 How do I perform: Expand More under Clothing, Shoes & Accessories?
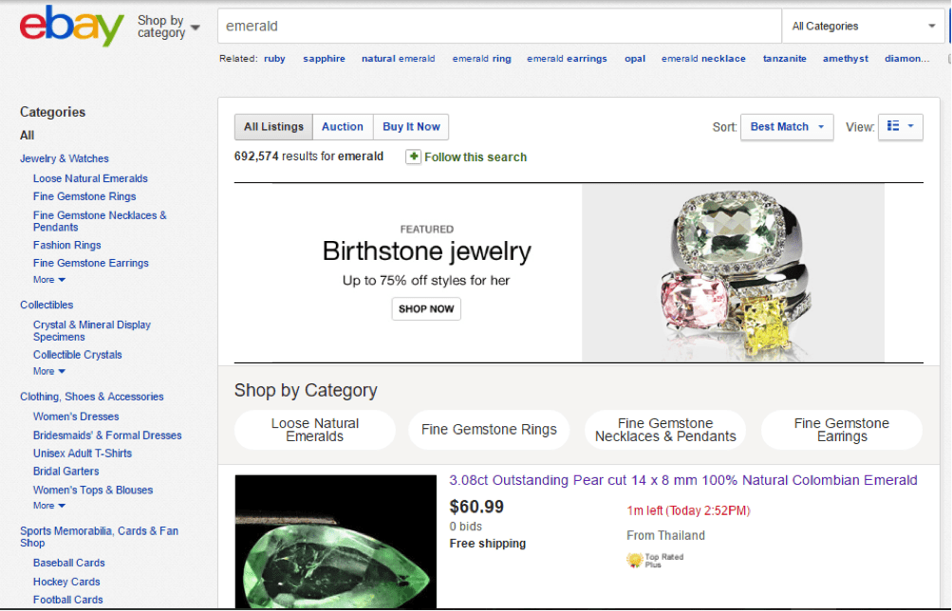click(x=49, y=506)
